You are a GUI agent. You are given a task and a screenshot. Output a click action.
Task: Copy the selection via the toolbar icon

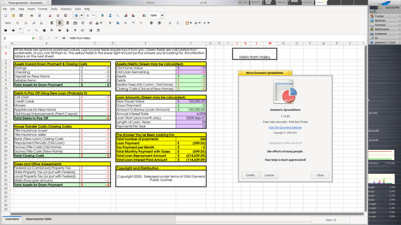[58, 16]
